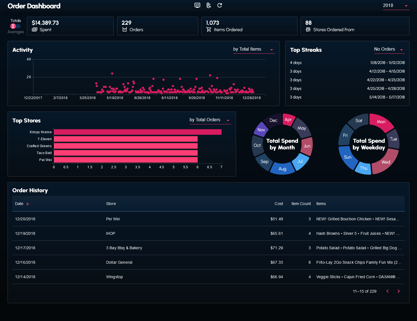Click the refresh icon in header
This screenshot has width=417, height=321.
(x=220, y=5)
